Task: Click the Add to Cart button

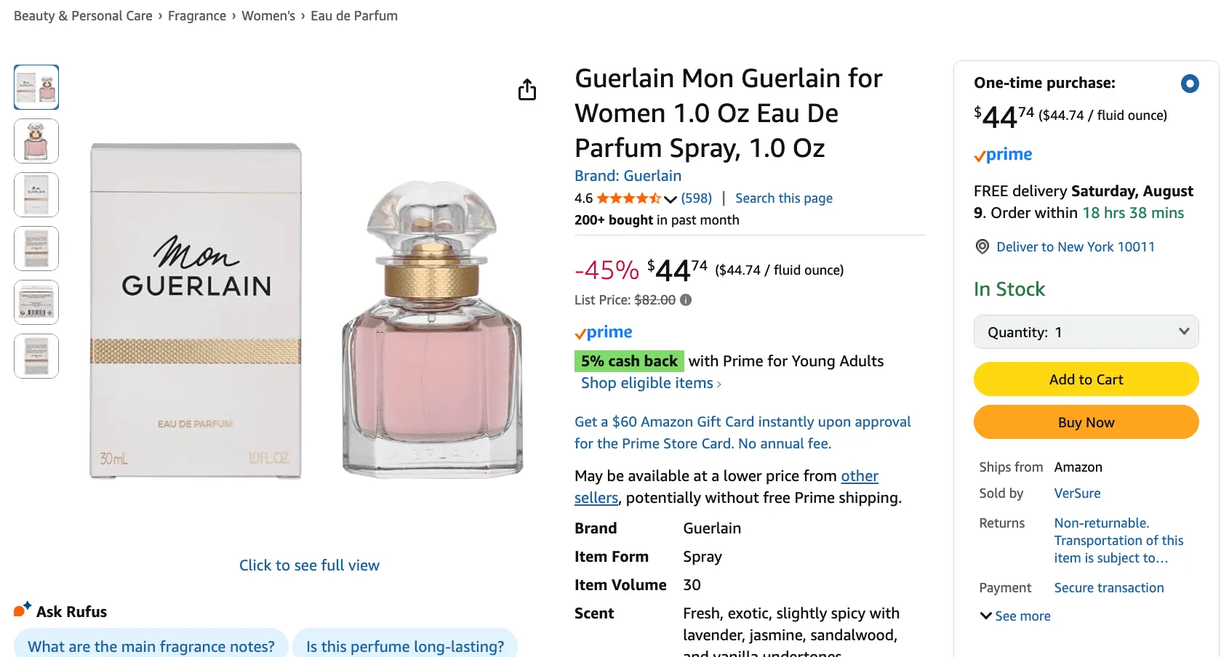Action: point(1086,379)
